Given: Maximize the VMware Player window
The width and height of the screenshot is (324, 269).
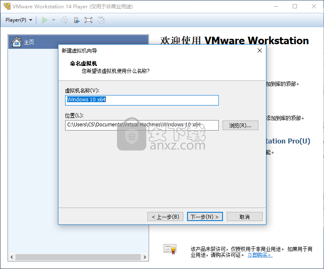Looking at the screenshot, I should [295, 6].
